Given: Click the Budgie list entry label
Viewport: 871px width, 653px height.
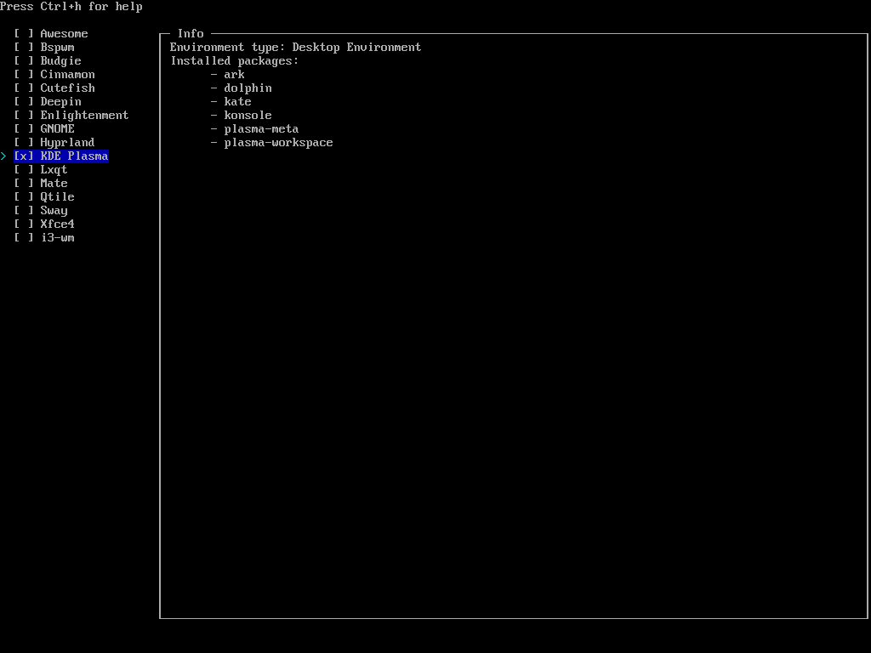Looking at the screenshot, I should 60,61.
